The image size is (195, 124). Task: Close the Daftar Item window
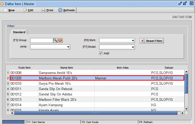192,4
